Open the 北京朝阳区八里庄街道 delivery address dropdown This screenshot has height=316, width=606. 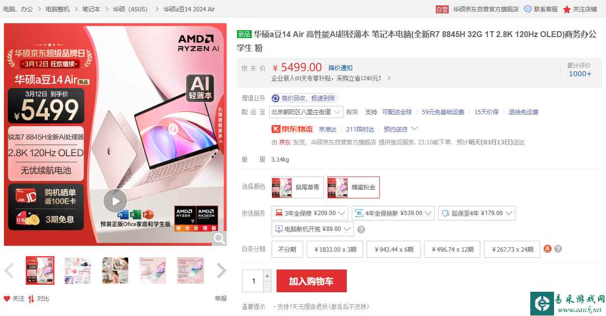click(306, 112)
